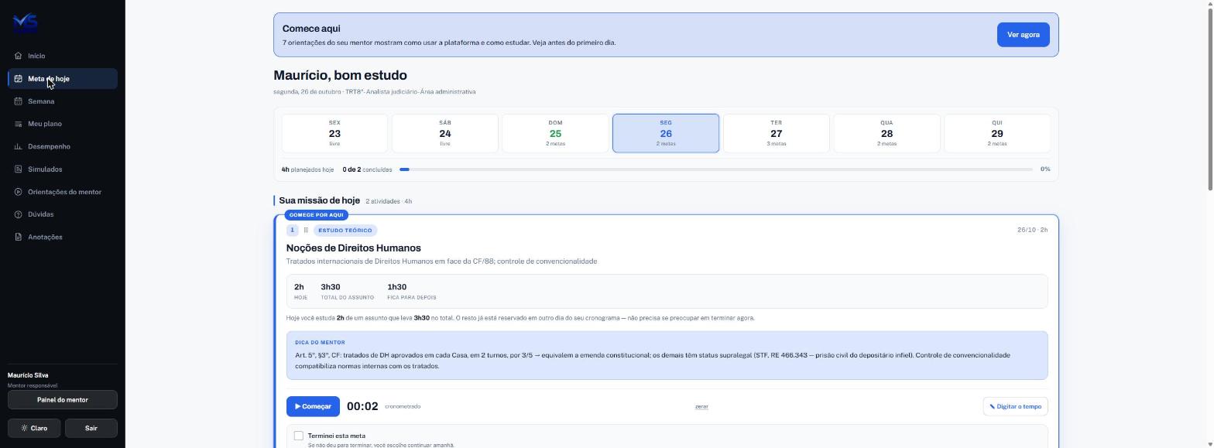Click the house icon beside Início
1214x448 pixels.
pyautogui.click(x=19, y=56)
